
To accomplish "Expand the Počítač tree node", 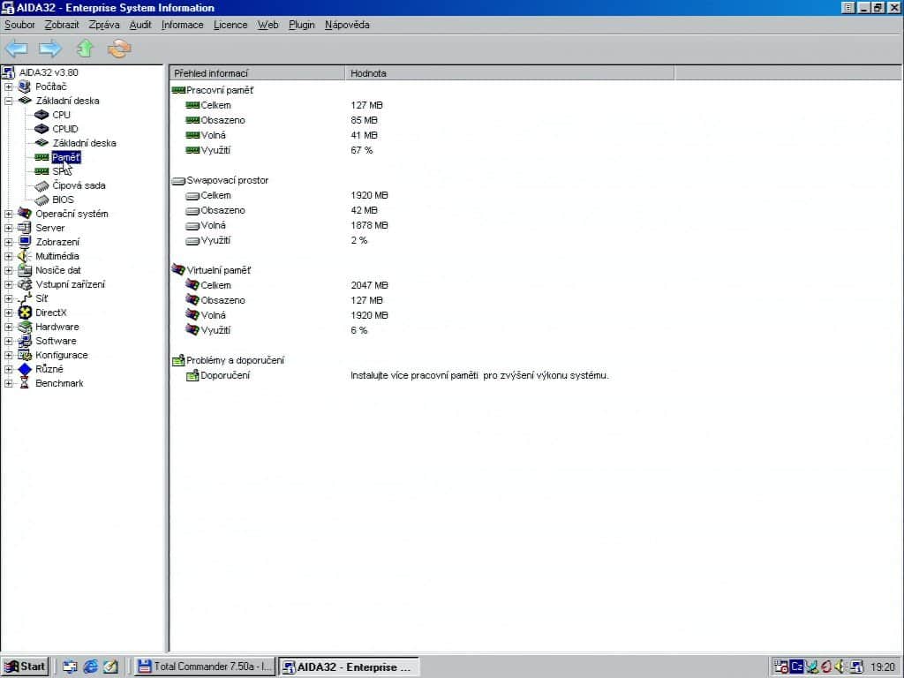I will (9, 87).
